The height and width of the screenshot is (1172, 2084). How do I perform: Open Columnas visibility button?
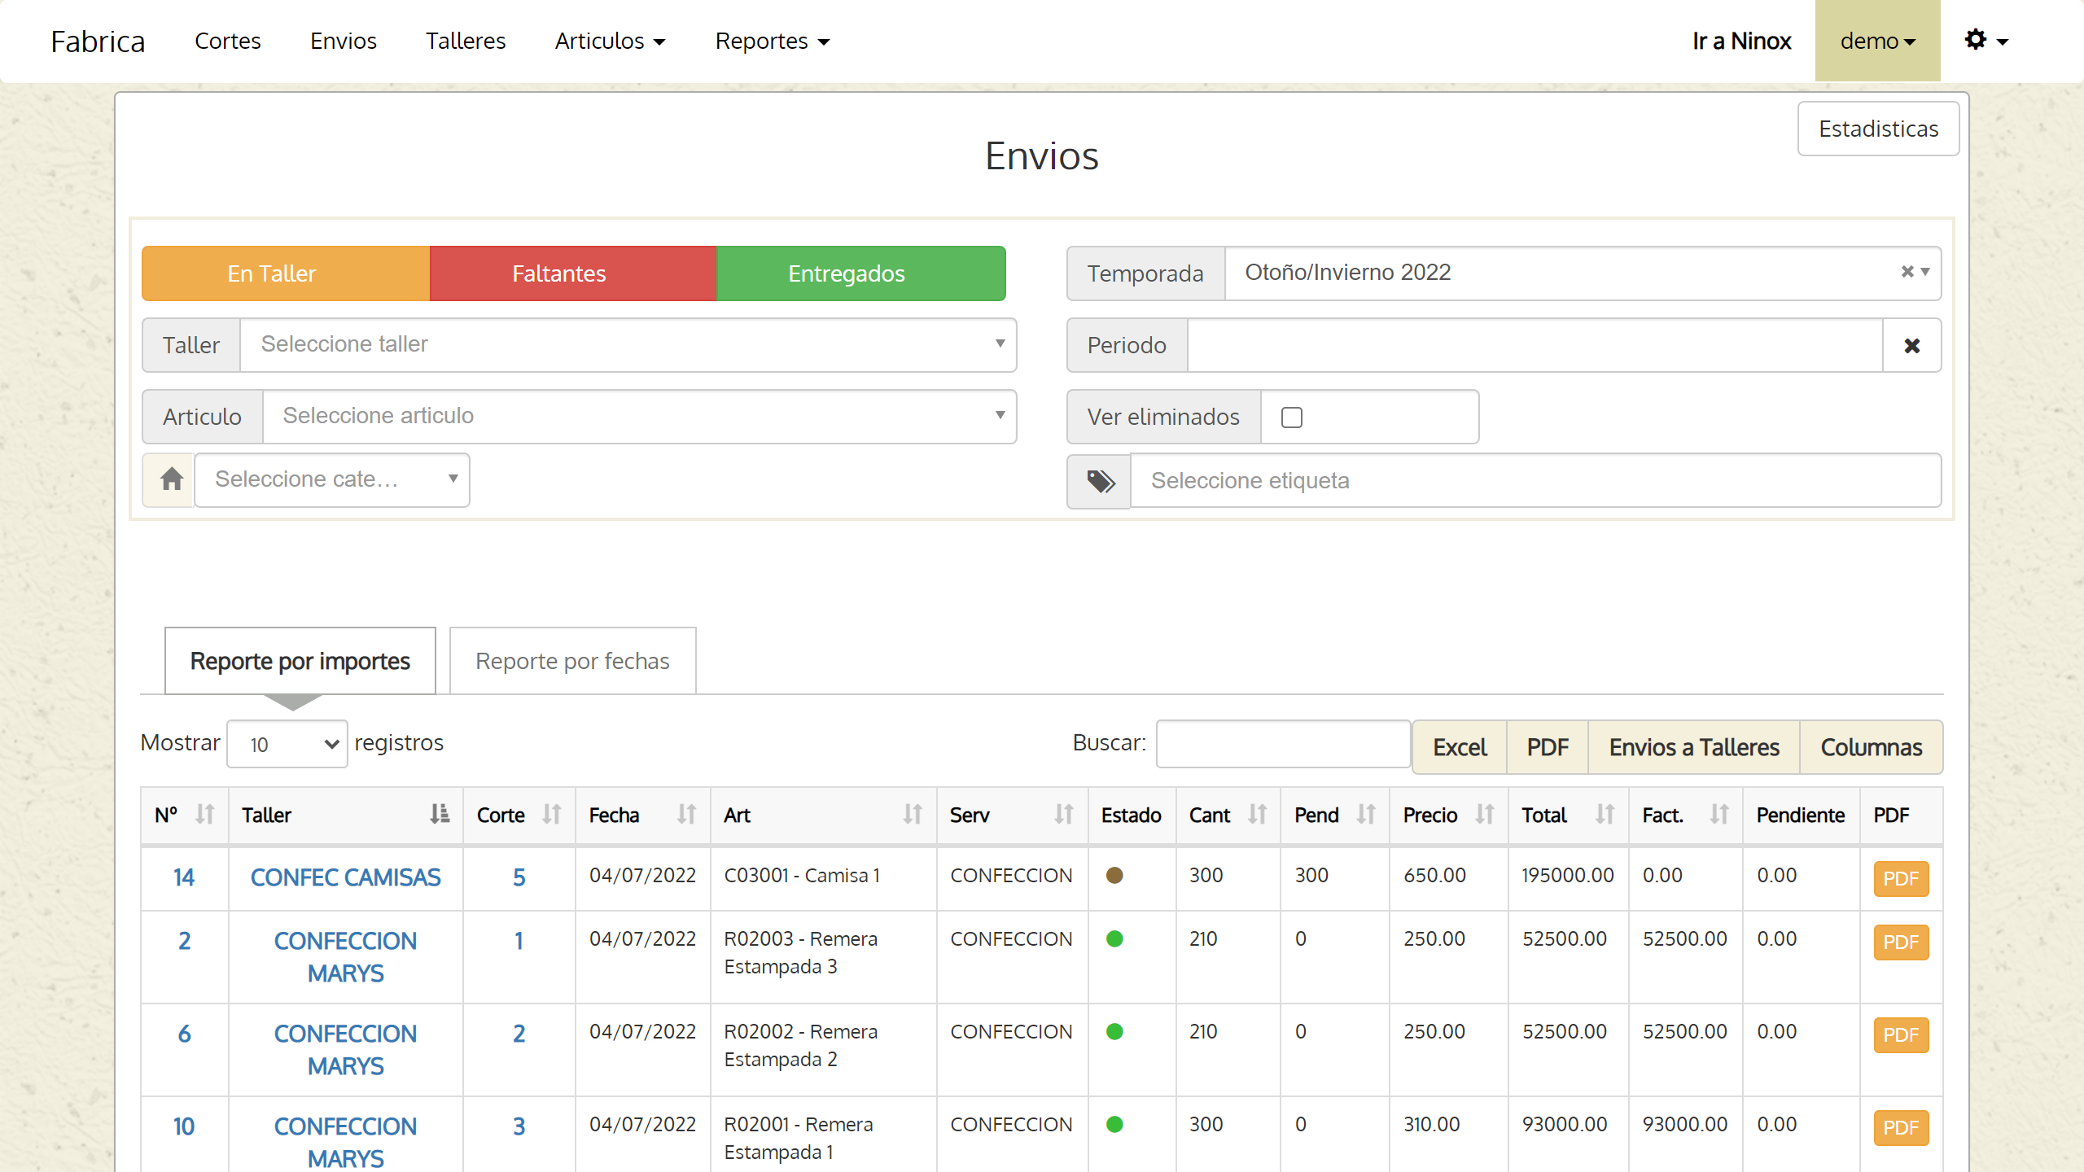pos(1872,747)
